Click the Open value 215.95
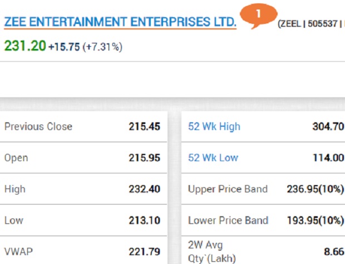345x264 pixels. click(x=144, y=158)
